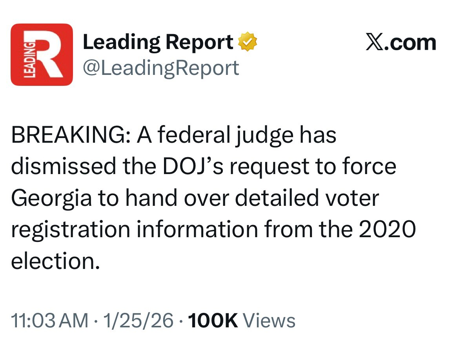Click the Views label
Screen dimensions: 459x345
coord(269,321)
